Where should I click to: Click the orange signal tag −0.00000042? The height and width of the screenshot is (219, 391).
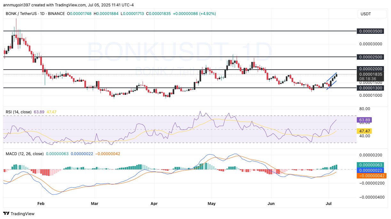coord(372,176)
